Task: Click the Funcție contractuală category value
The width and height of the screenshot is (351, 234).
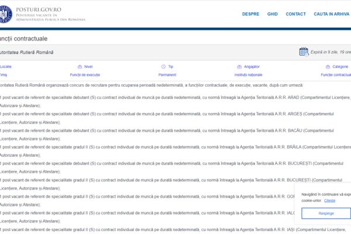Action: tap(336, 75)
